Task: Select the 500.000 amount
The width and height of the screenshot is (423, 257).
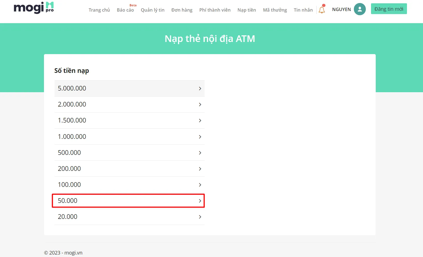Action: 129,153
